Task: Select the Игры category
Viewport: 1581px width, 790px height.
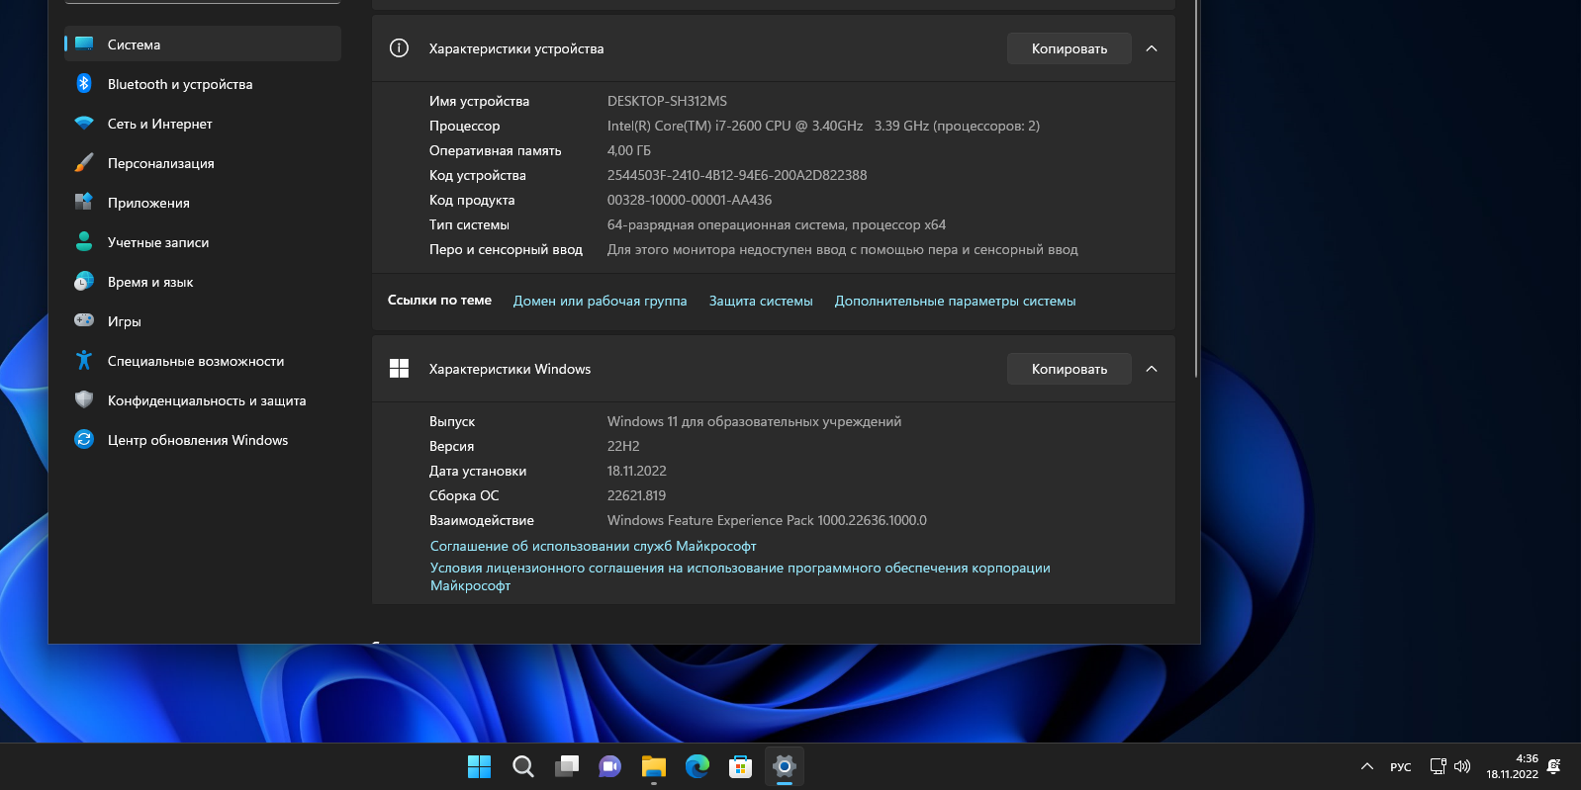Action: 203,320
